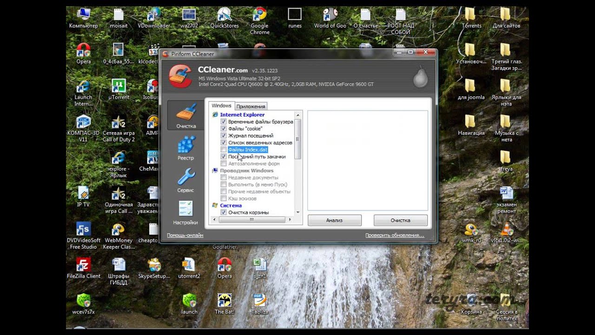Launch КОМПАС-3D V11 shortcut
Screen dimensions: 595x335
[83, 128]
